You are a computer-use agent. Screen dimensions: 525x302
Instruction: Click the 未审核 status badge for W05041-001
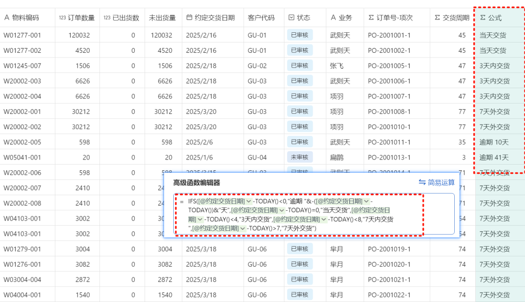[299, 157]
